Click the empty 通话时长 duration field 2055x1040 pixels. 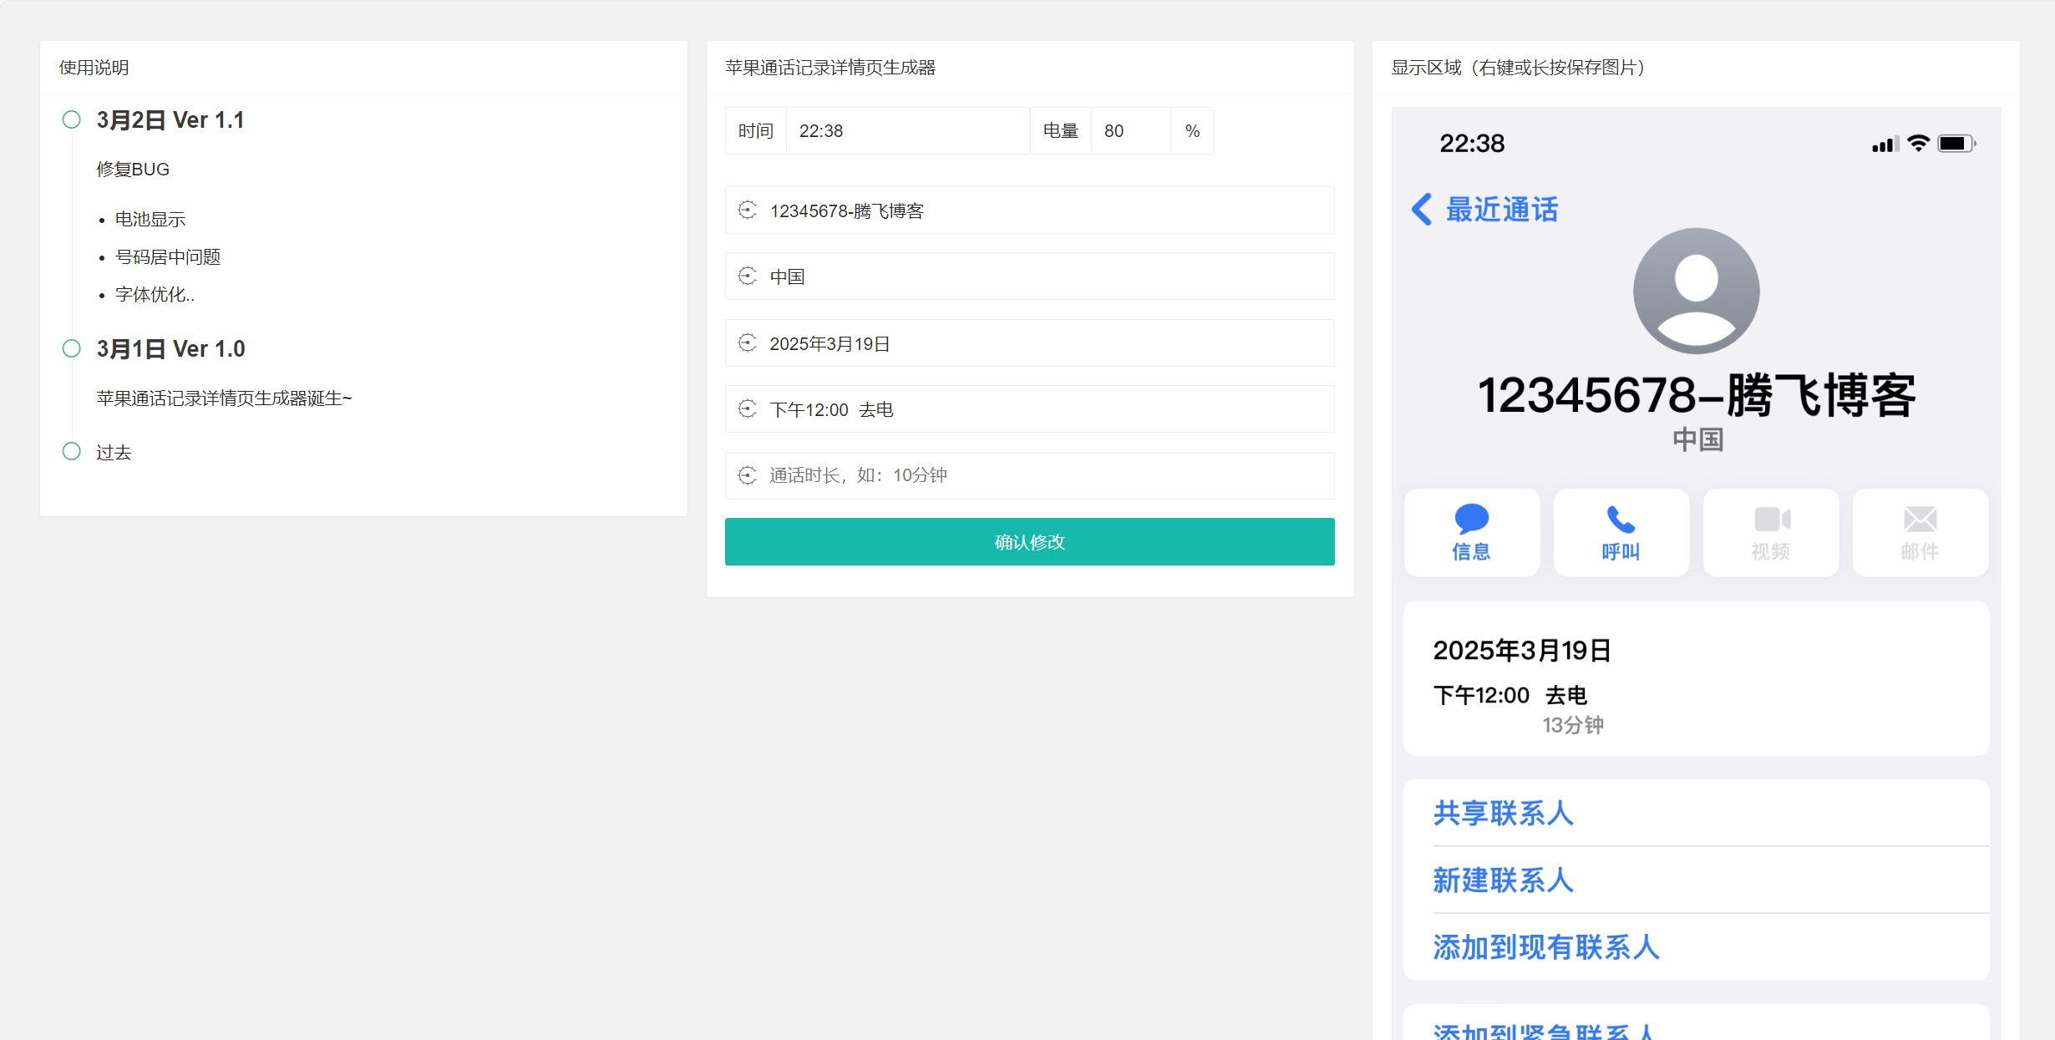(x=1029, y=475)
